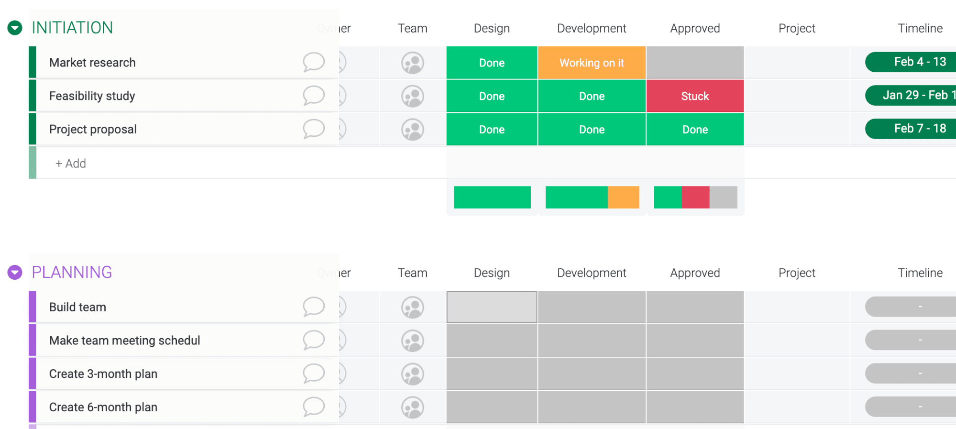This screenshot has height=429, width=956.
Task: Collapse the INITIATION group arrow
Action: tap(15, 28)
